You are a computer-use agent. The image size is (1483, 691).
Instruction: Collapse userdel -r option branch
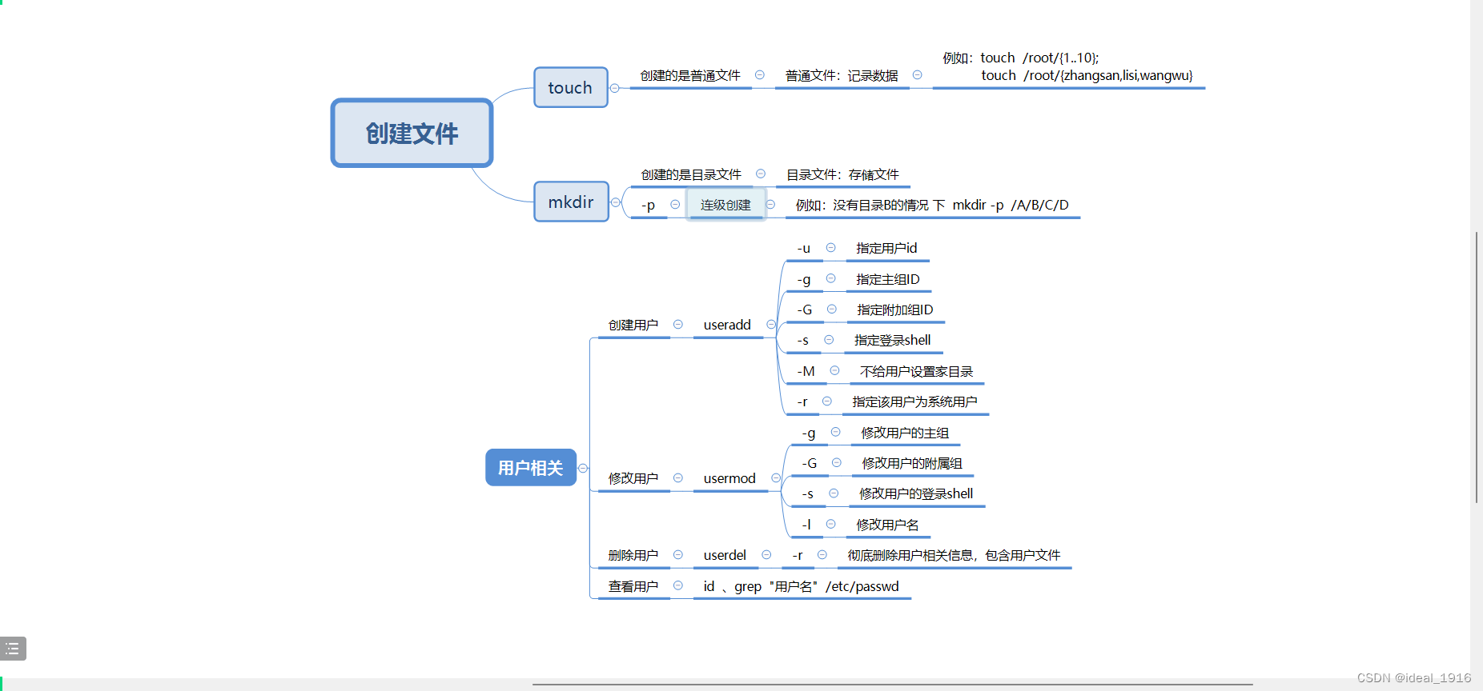click(x=822, y=554)
